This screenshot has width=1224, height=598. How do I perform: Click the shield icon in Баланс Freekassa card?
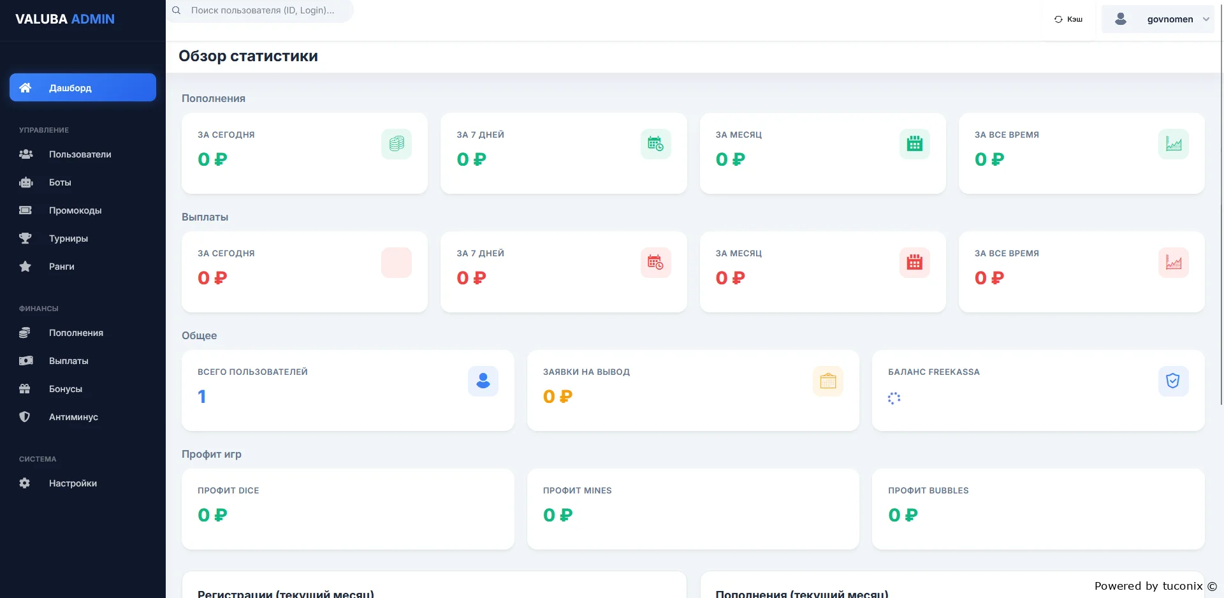click(1172, 381)
